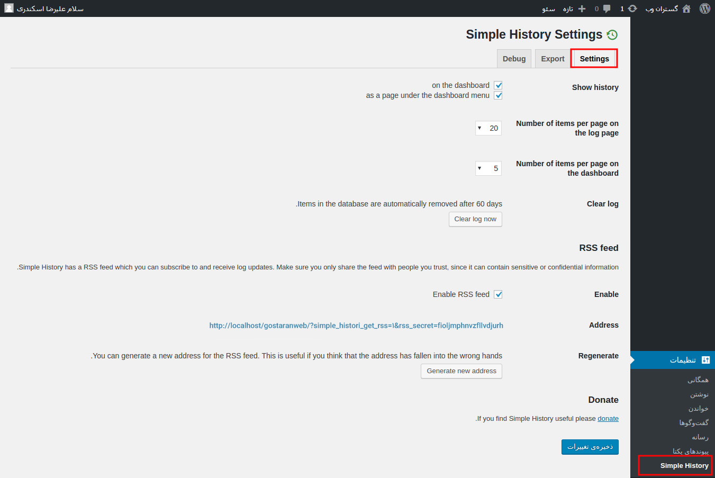Click 'RSS feed' section heading
The width and height of the screenshot is (715, 478).
pos(599,248)
